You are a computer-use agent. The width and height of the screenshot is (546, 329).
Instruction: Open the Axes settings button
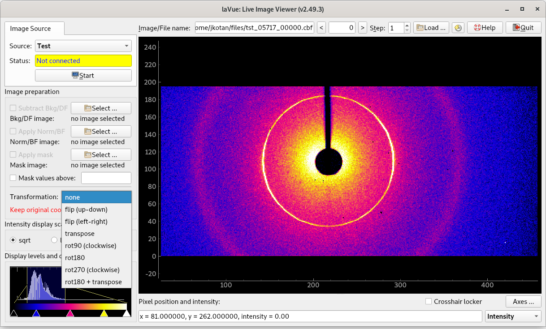pyautogui.click(x=523, y=302)
